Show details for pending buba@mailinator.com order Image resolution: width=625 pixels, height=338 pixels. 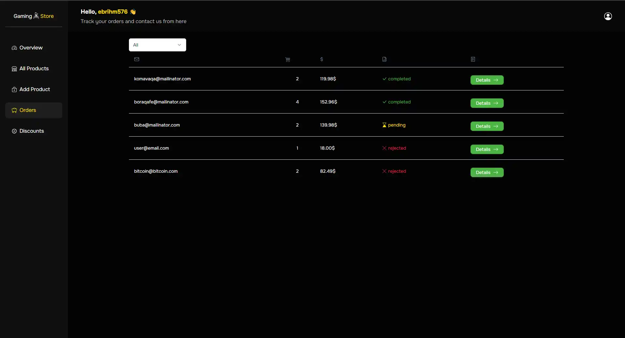(487, 126)
